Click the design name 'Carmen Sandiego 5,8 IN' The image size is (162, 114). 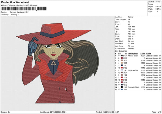pos(19,12)
